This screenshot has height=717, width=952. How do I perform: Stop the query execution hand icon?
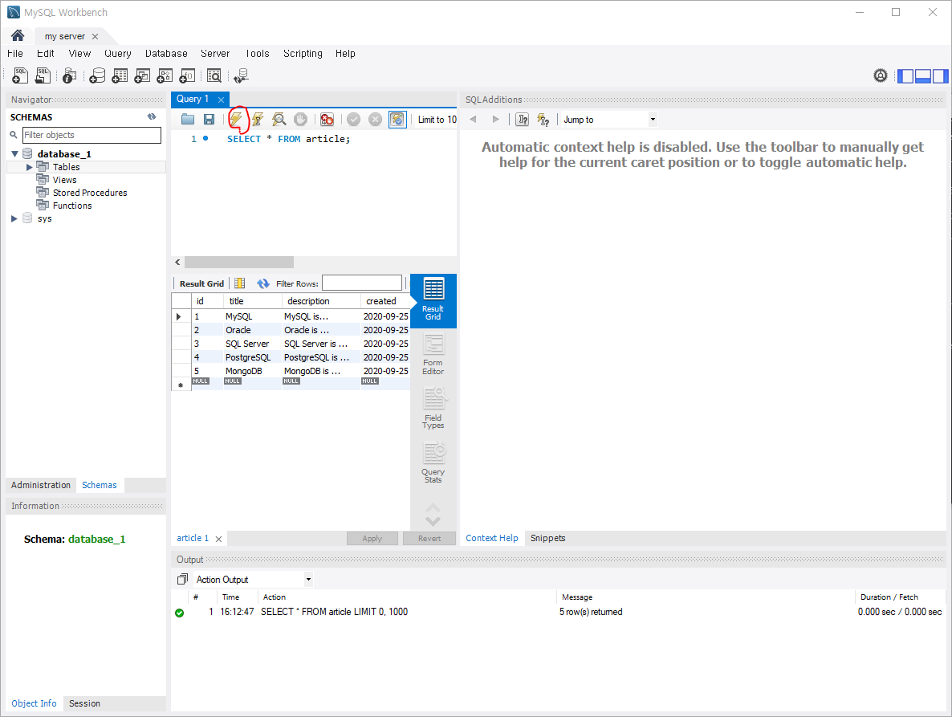tap(300, 120)
